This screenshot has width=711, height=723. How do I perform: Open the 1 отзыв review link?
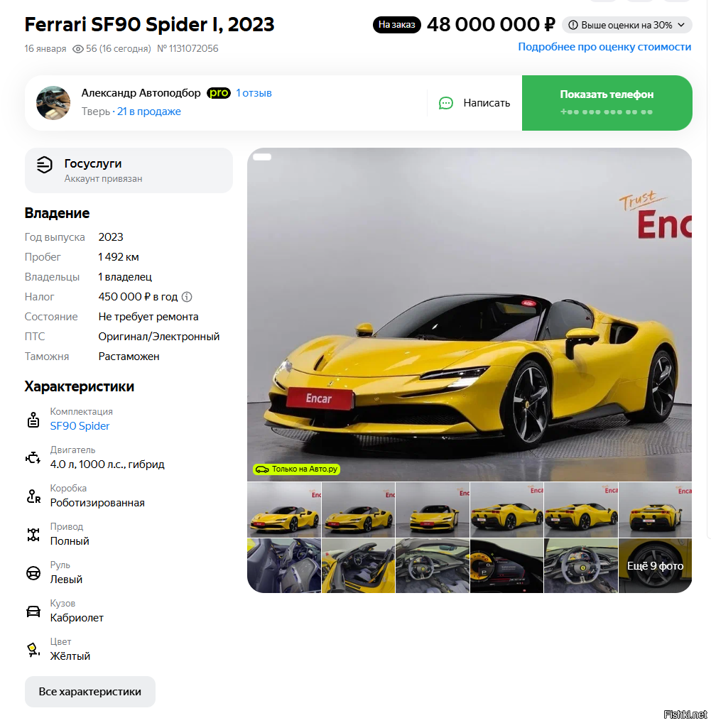(x=254, y=93)
